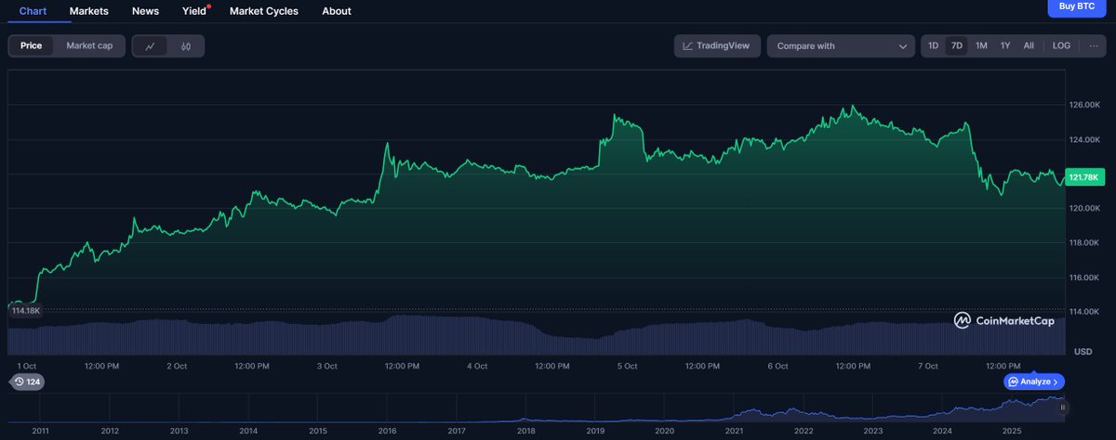Open the TradingView chart button
The height and width of the screenshot is (440, 1116).
click(x=717, y=45)
